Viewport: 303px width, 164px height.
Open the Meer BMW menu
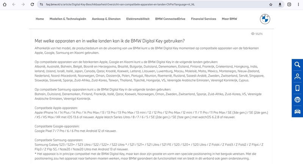coord(230,19)
